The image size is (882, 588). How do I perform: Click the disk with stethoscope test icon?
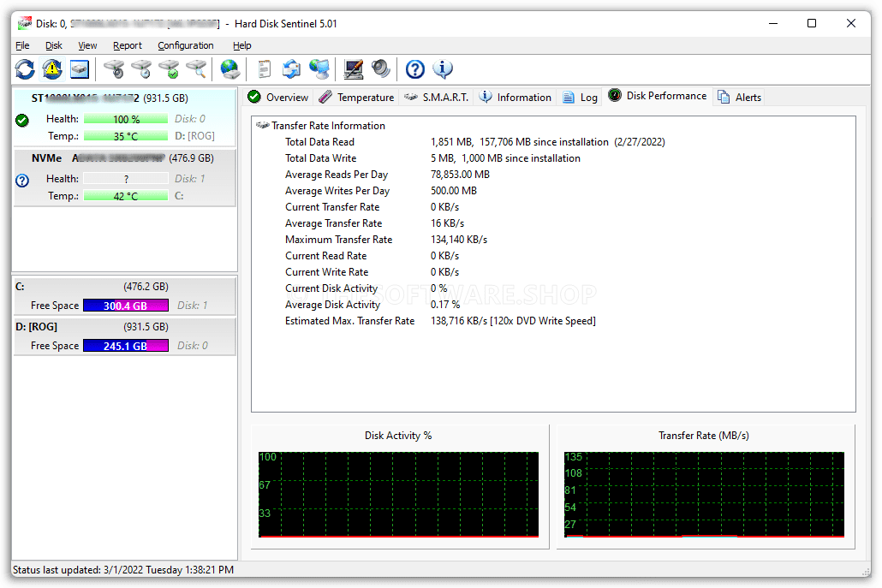[114, 69]
